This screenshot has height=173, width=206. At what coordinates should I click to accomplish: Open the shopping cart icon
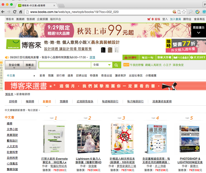tap(149, 19)
